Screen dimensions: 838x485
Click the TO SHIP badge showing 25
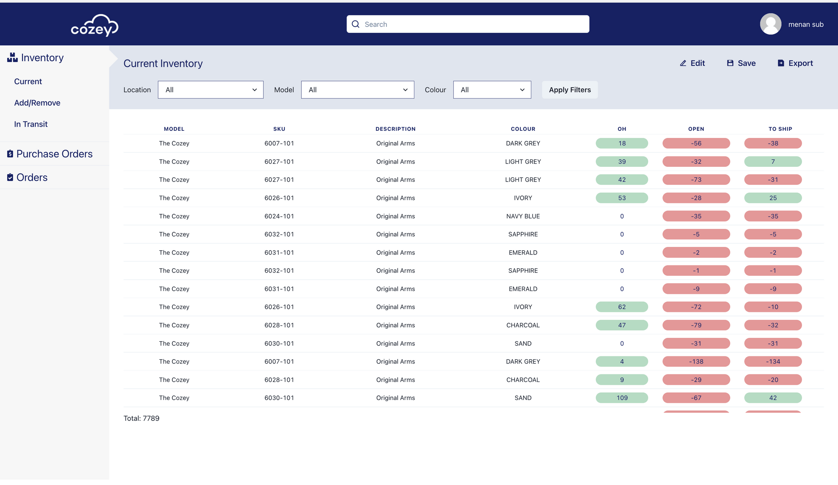click(x=773, y=198)
